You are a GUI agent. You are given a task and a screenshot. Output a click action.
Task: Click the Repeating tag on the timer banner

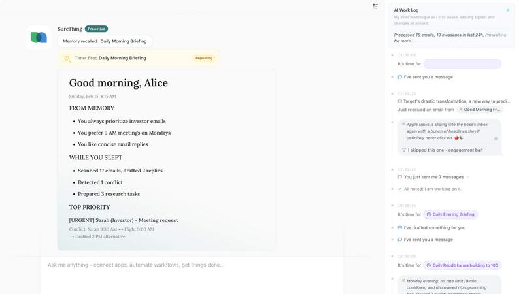tap(204, 58)
